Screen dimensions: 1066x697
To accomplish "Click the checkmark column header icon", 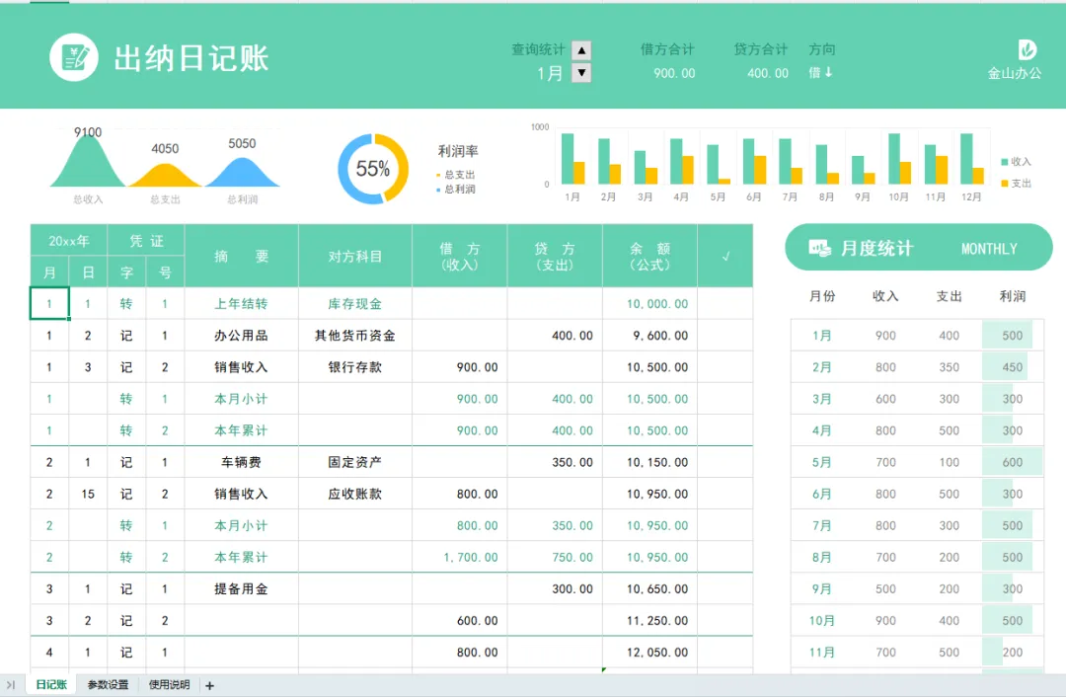I will coord(725,257).
